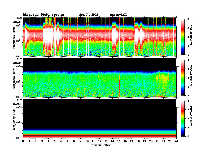Click hour "19" on the time axis
Viewport: 210px width, 162px height.
point(144,141)
